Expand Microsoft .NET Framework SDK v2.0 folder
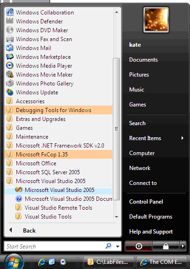190x269 pixels. (58, 146)
